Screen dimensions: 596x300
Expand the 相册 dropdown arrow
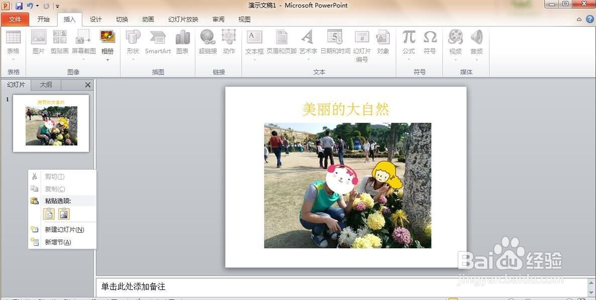(107, 60)
